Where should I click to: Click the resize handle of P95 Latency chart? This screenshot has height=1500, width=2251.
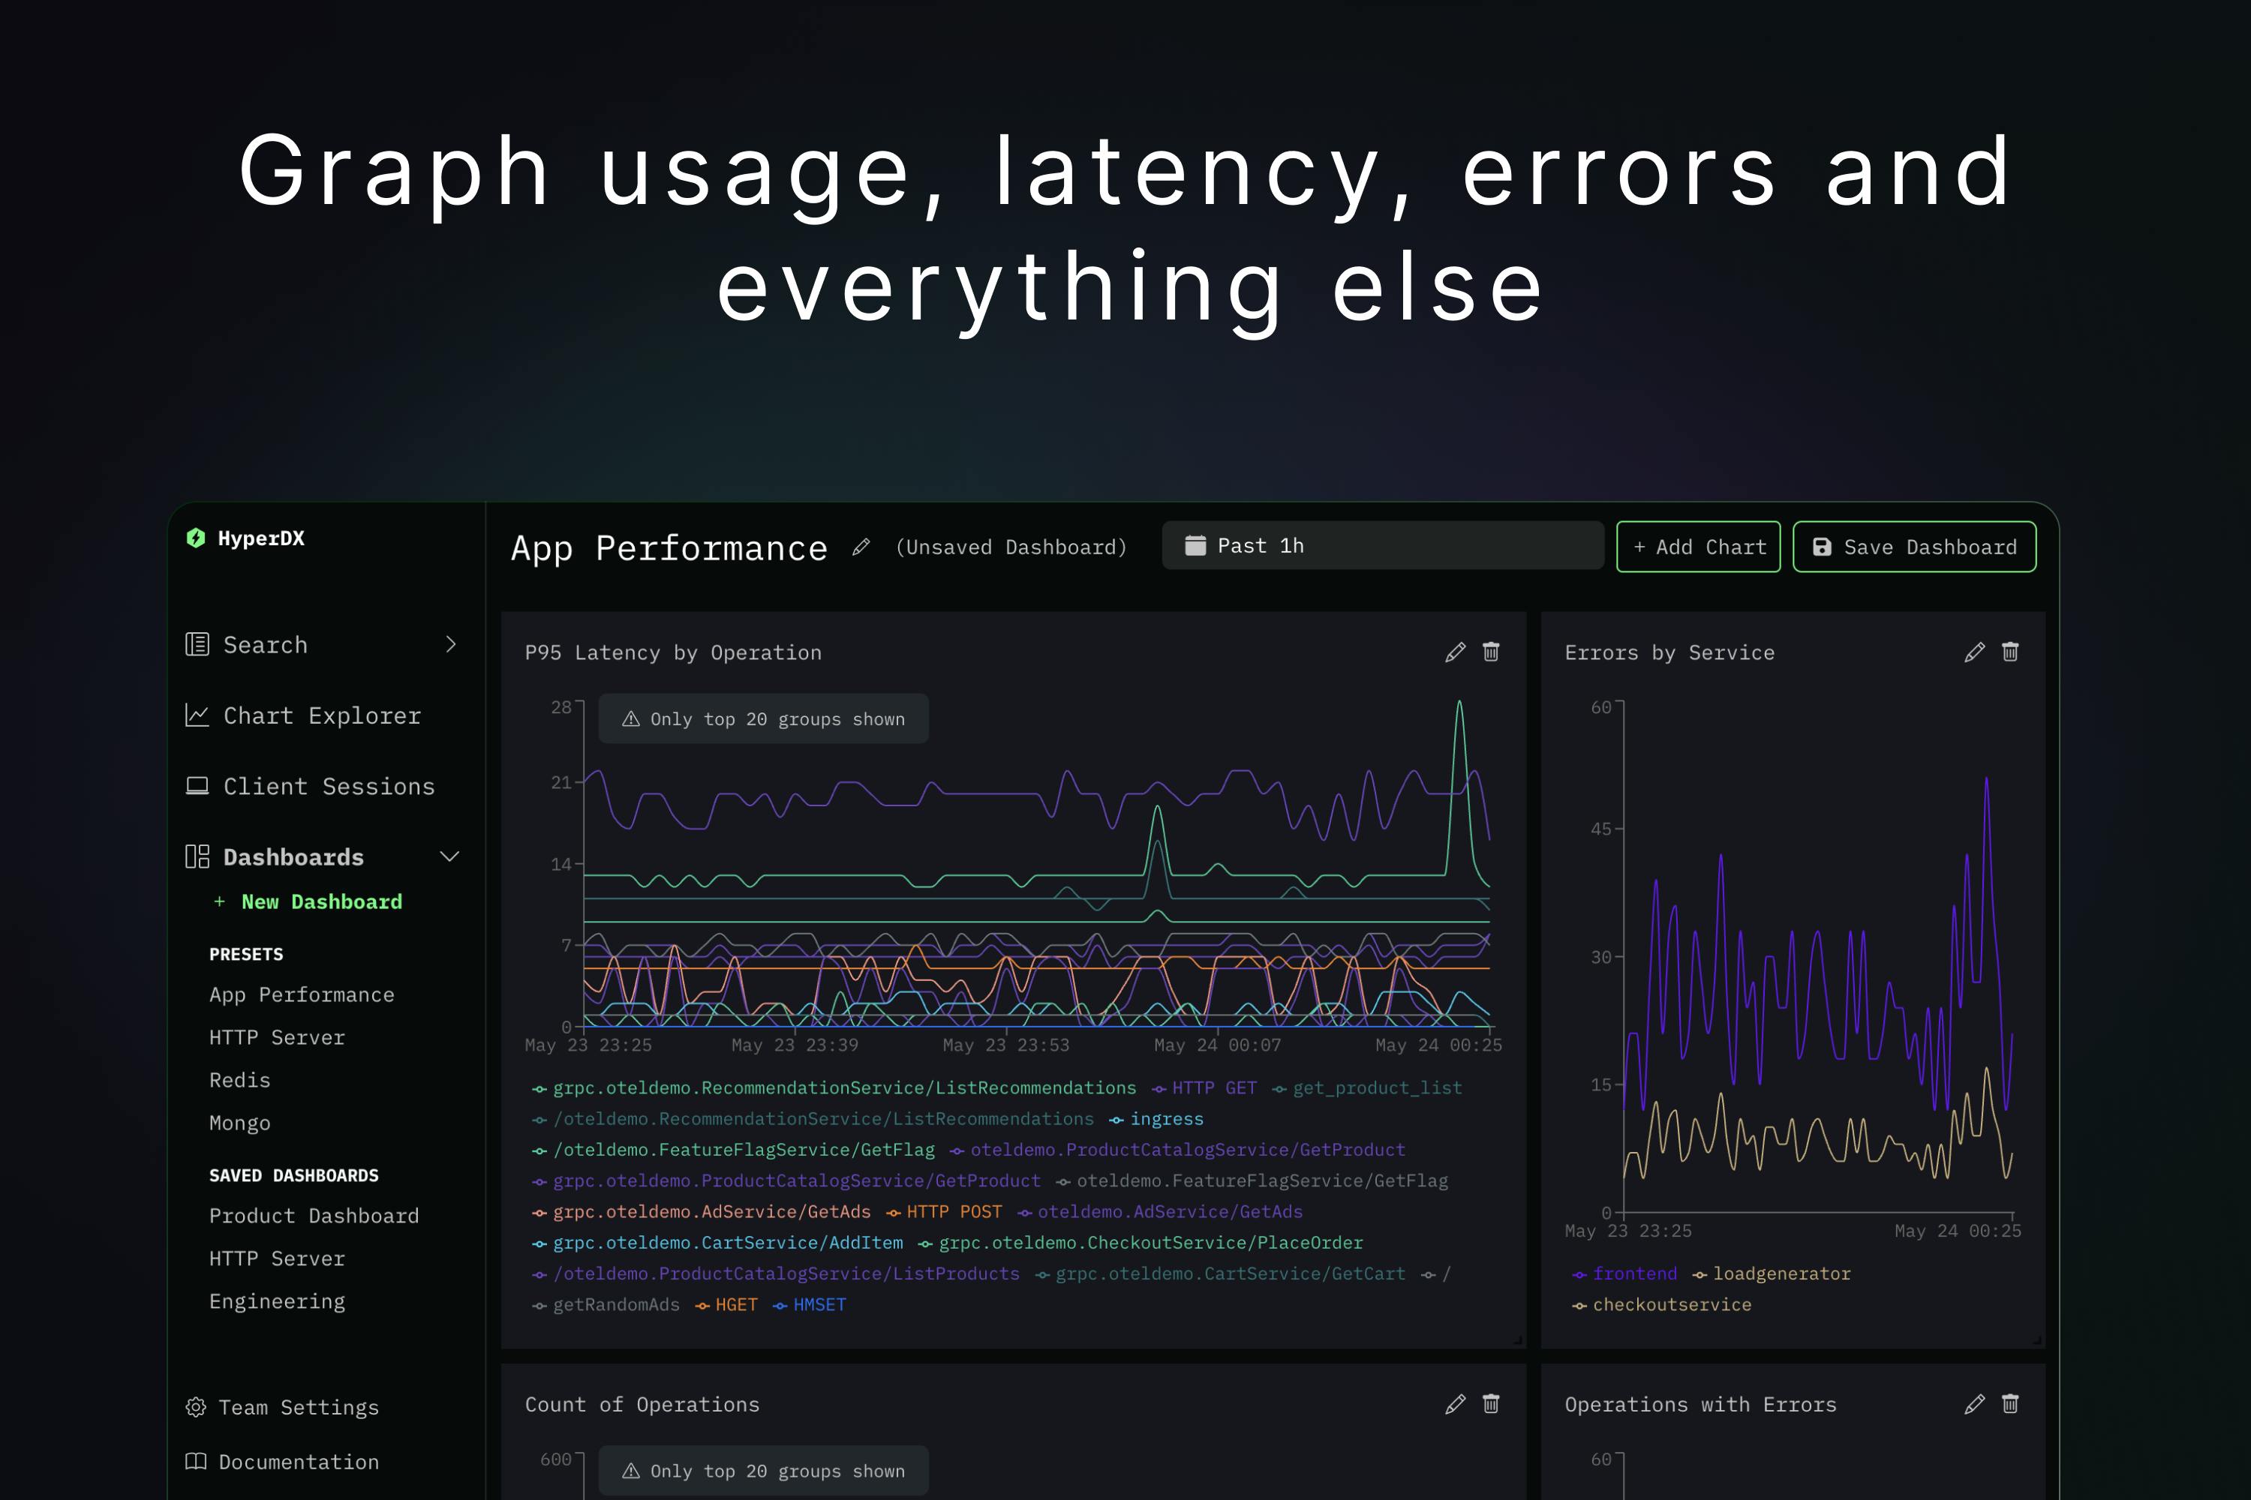click(1518, 1340)
